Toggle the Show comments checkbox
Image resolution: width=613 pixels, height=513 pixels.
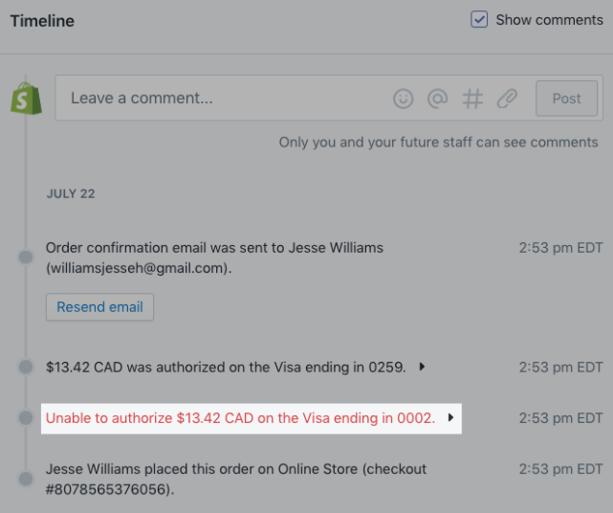point(479,19)
